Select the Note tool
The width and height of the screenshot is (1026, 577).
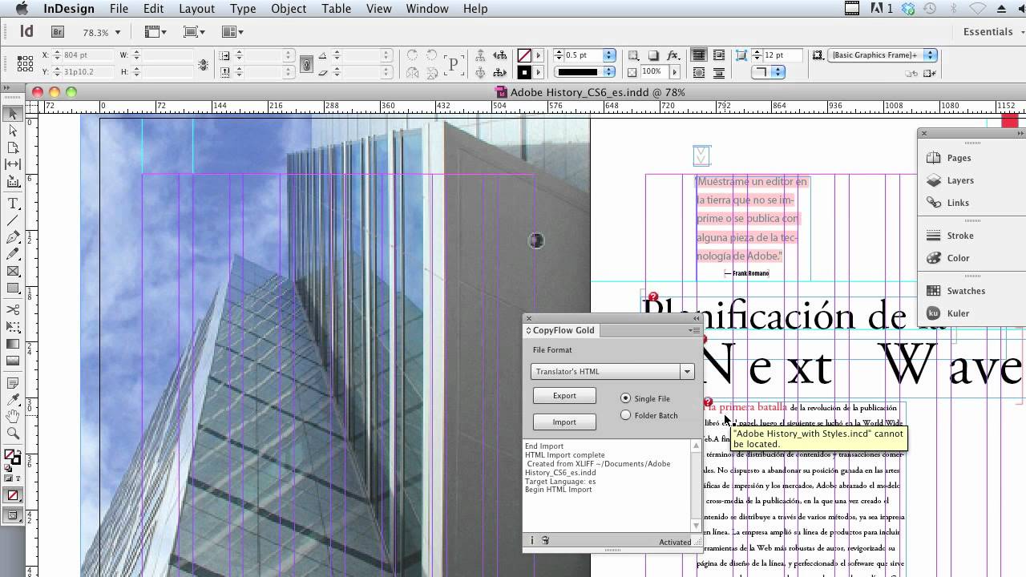coord(13,383)
